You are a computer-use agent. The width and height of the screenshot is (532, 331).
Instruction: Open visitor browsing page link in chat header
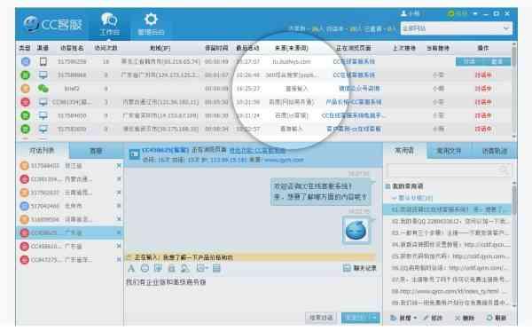(257, 150)
